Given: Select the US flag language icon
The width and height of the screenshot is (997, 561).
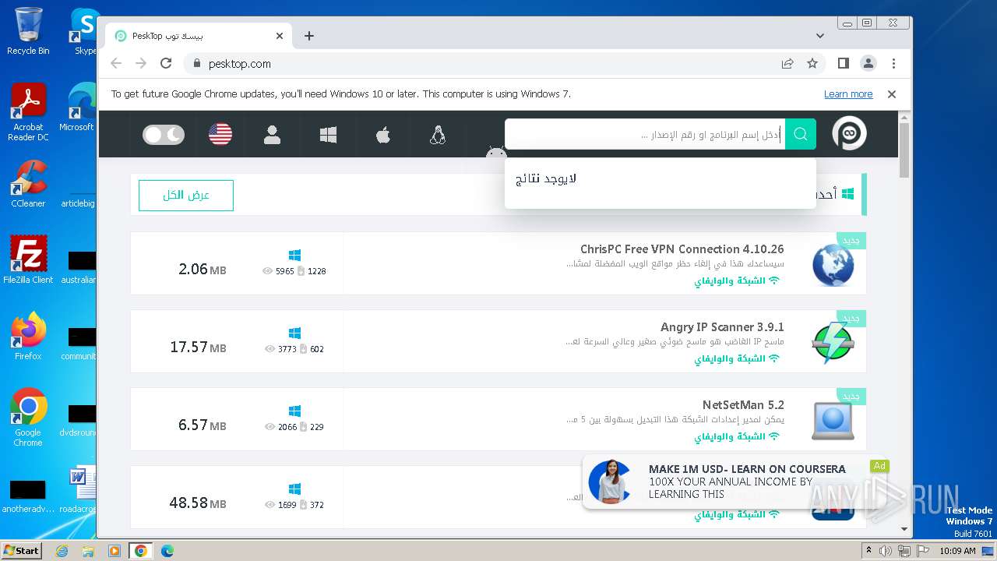Looking at the screenshot, I should pyautogui.click(x=220, y=135).
